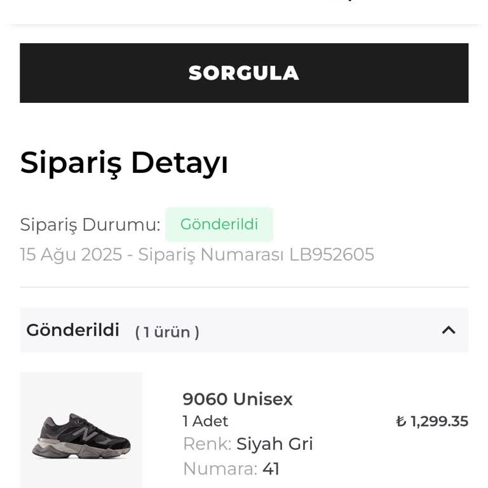
Task: Click the Gönderildi section header title
Action: point(72,330)
